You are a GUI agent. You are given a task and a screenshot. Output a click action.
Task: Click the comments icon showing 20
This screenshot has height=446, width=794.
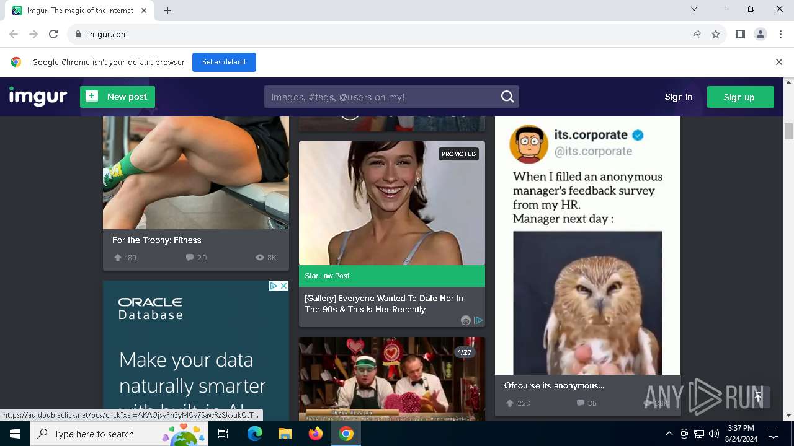point(190,258)
